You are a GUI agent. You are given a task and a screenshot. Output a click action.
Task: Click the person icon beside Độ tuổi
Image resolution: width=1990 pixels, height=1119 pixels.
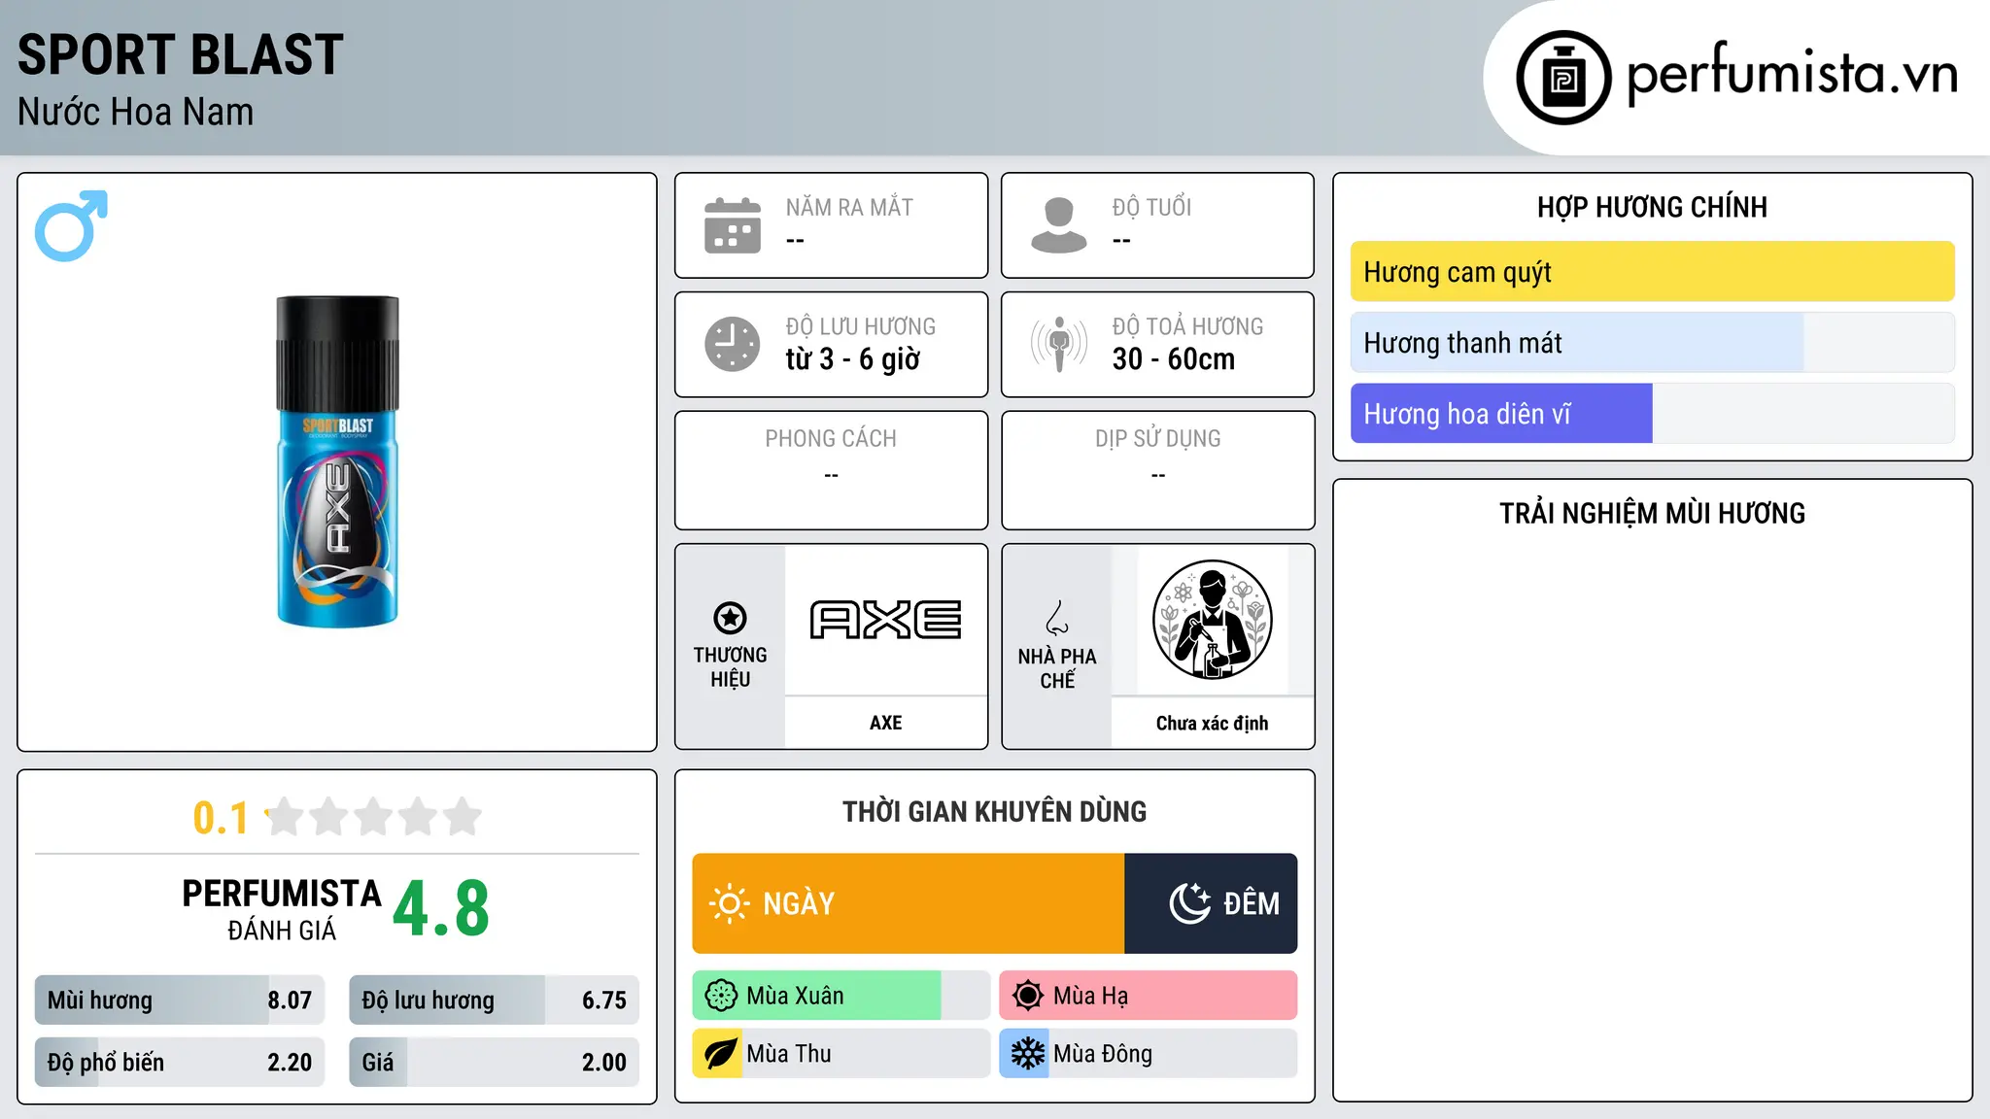pyautogui.click(x=1059, y=225)
